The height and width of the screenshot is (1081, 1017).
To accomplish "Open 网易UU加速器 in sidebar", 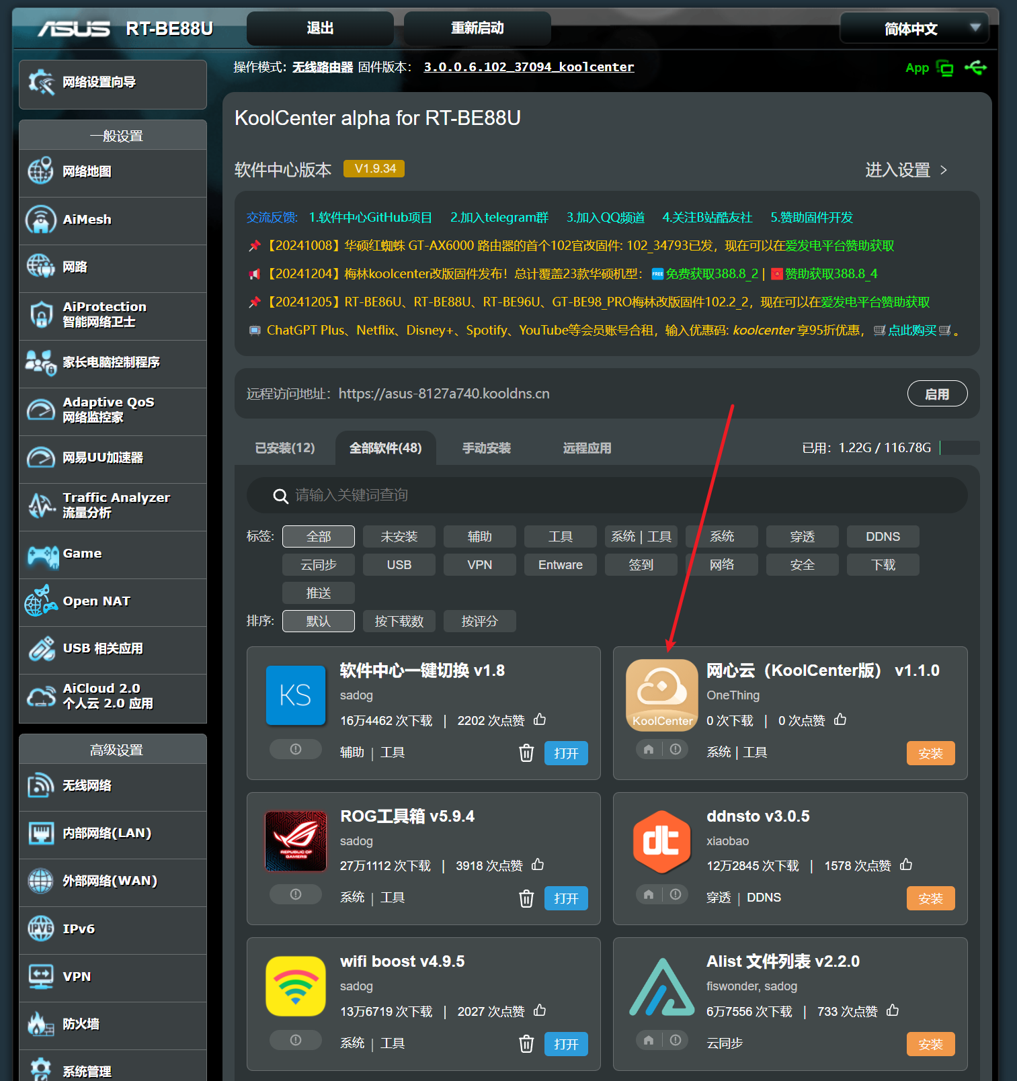I will click(x=113, y=458).
